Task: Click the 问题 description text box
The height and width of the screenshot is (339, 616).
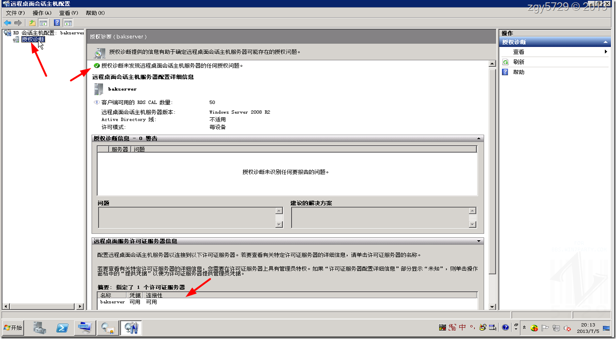Action: [187, 217]
